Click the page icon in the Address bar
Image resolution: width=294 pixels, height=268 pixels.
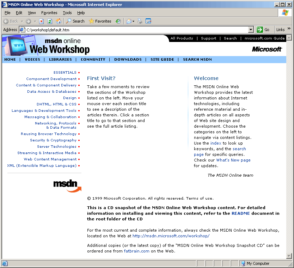pyautogui.click(x=23, y=30)
